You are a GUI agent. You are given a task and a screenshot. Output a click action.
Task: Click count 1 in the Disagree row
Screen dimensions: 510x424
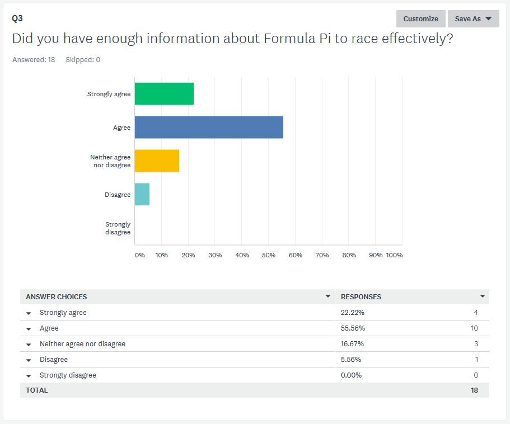coord(476,359)
